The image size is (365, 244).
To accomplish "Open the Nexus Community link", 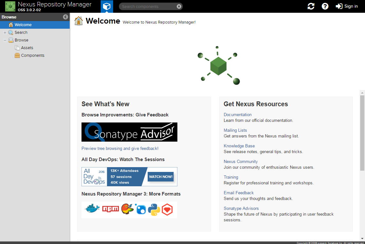I will [241, 161].
